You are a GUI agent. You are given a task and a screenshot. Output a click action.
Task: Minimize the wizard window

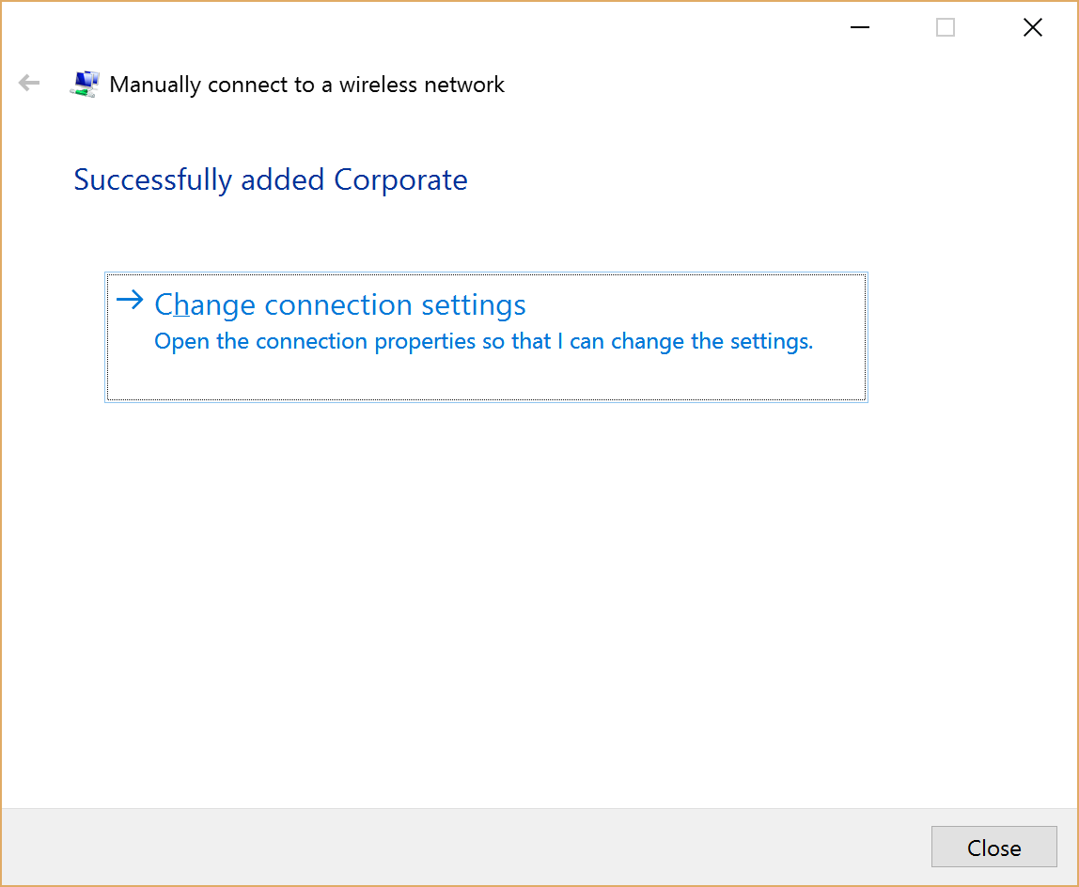pyautogui.click(x=859, y=27)
